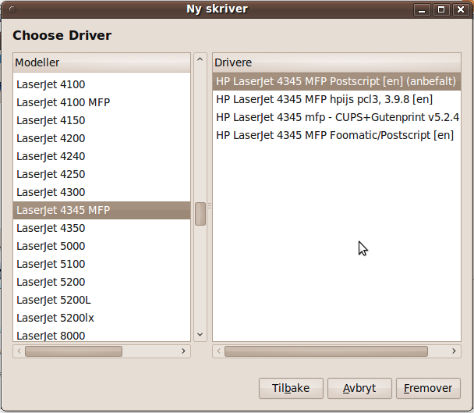
Task: Click the Drivere column header
Action: (x=336, y=62)
